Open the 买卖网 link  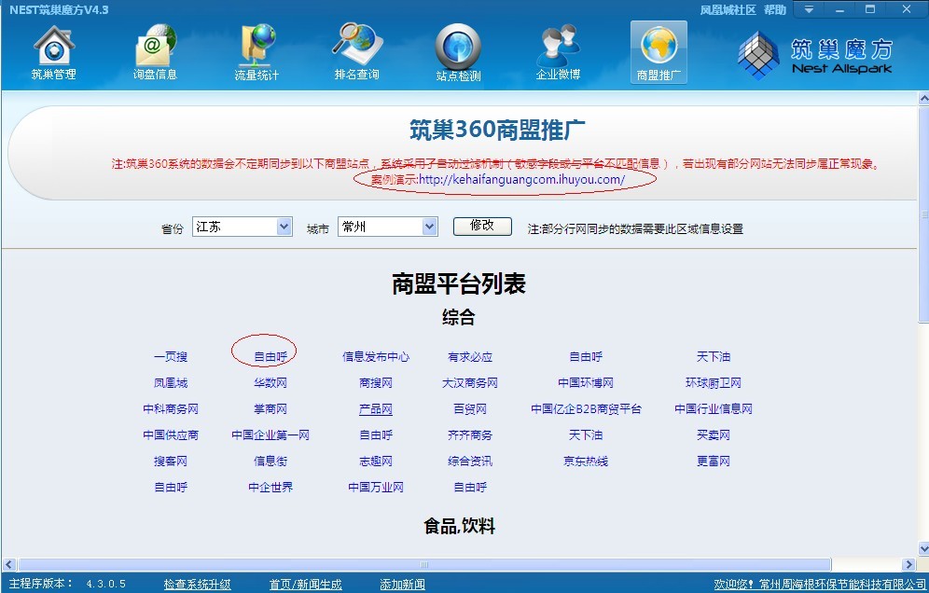tap(714, 434)
